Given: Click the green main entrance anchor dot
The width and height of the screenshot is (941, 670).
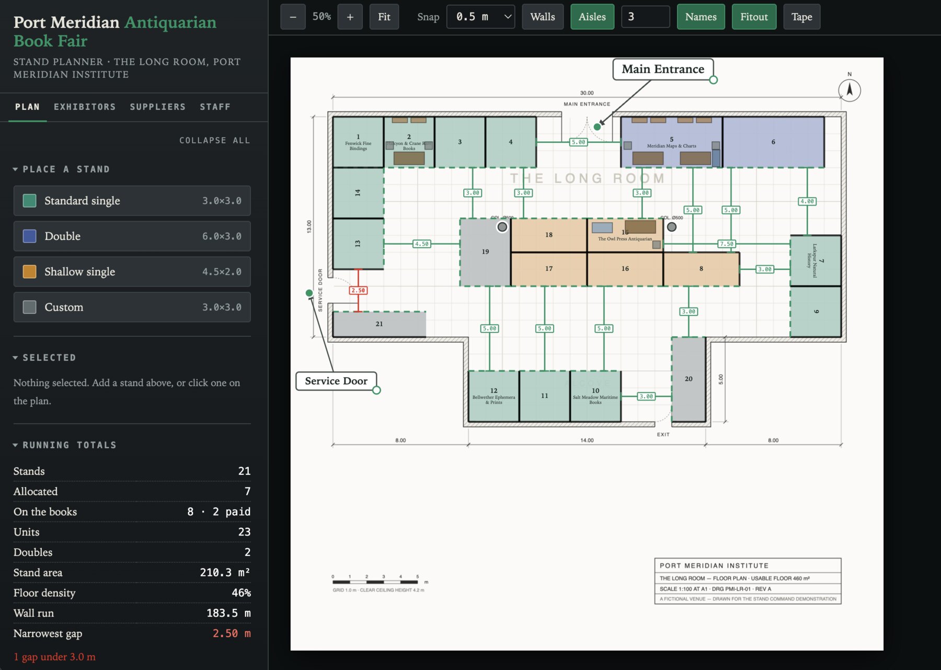Looking at the screenshot, I should [597, 127].
